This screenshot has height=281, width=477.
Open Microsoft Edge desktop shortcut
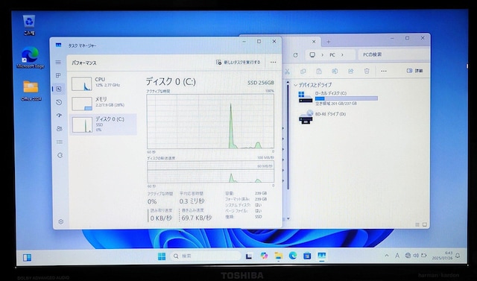[30, 57]
